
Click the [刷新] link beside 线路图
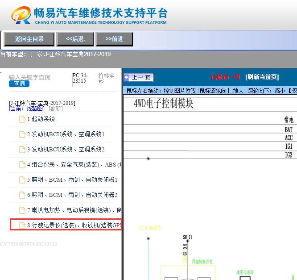pos(56,109)
